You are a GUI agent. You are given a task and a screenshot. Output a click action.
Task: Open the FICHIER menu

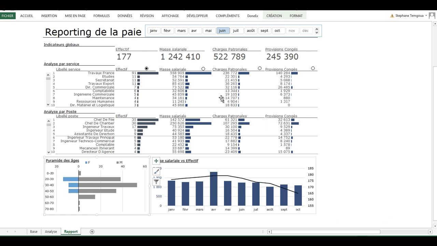coord(8,16)
